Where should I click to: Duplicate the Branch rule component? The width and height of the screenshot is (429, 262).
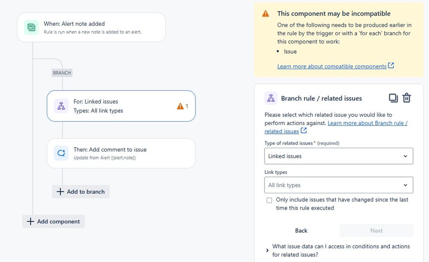393,98
